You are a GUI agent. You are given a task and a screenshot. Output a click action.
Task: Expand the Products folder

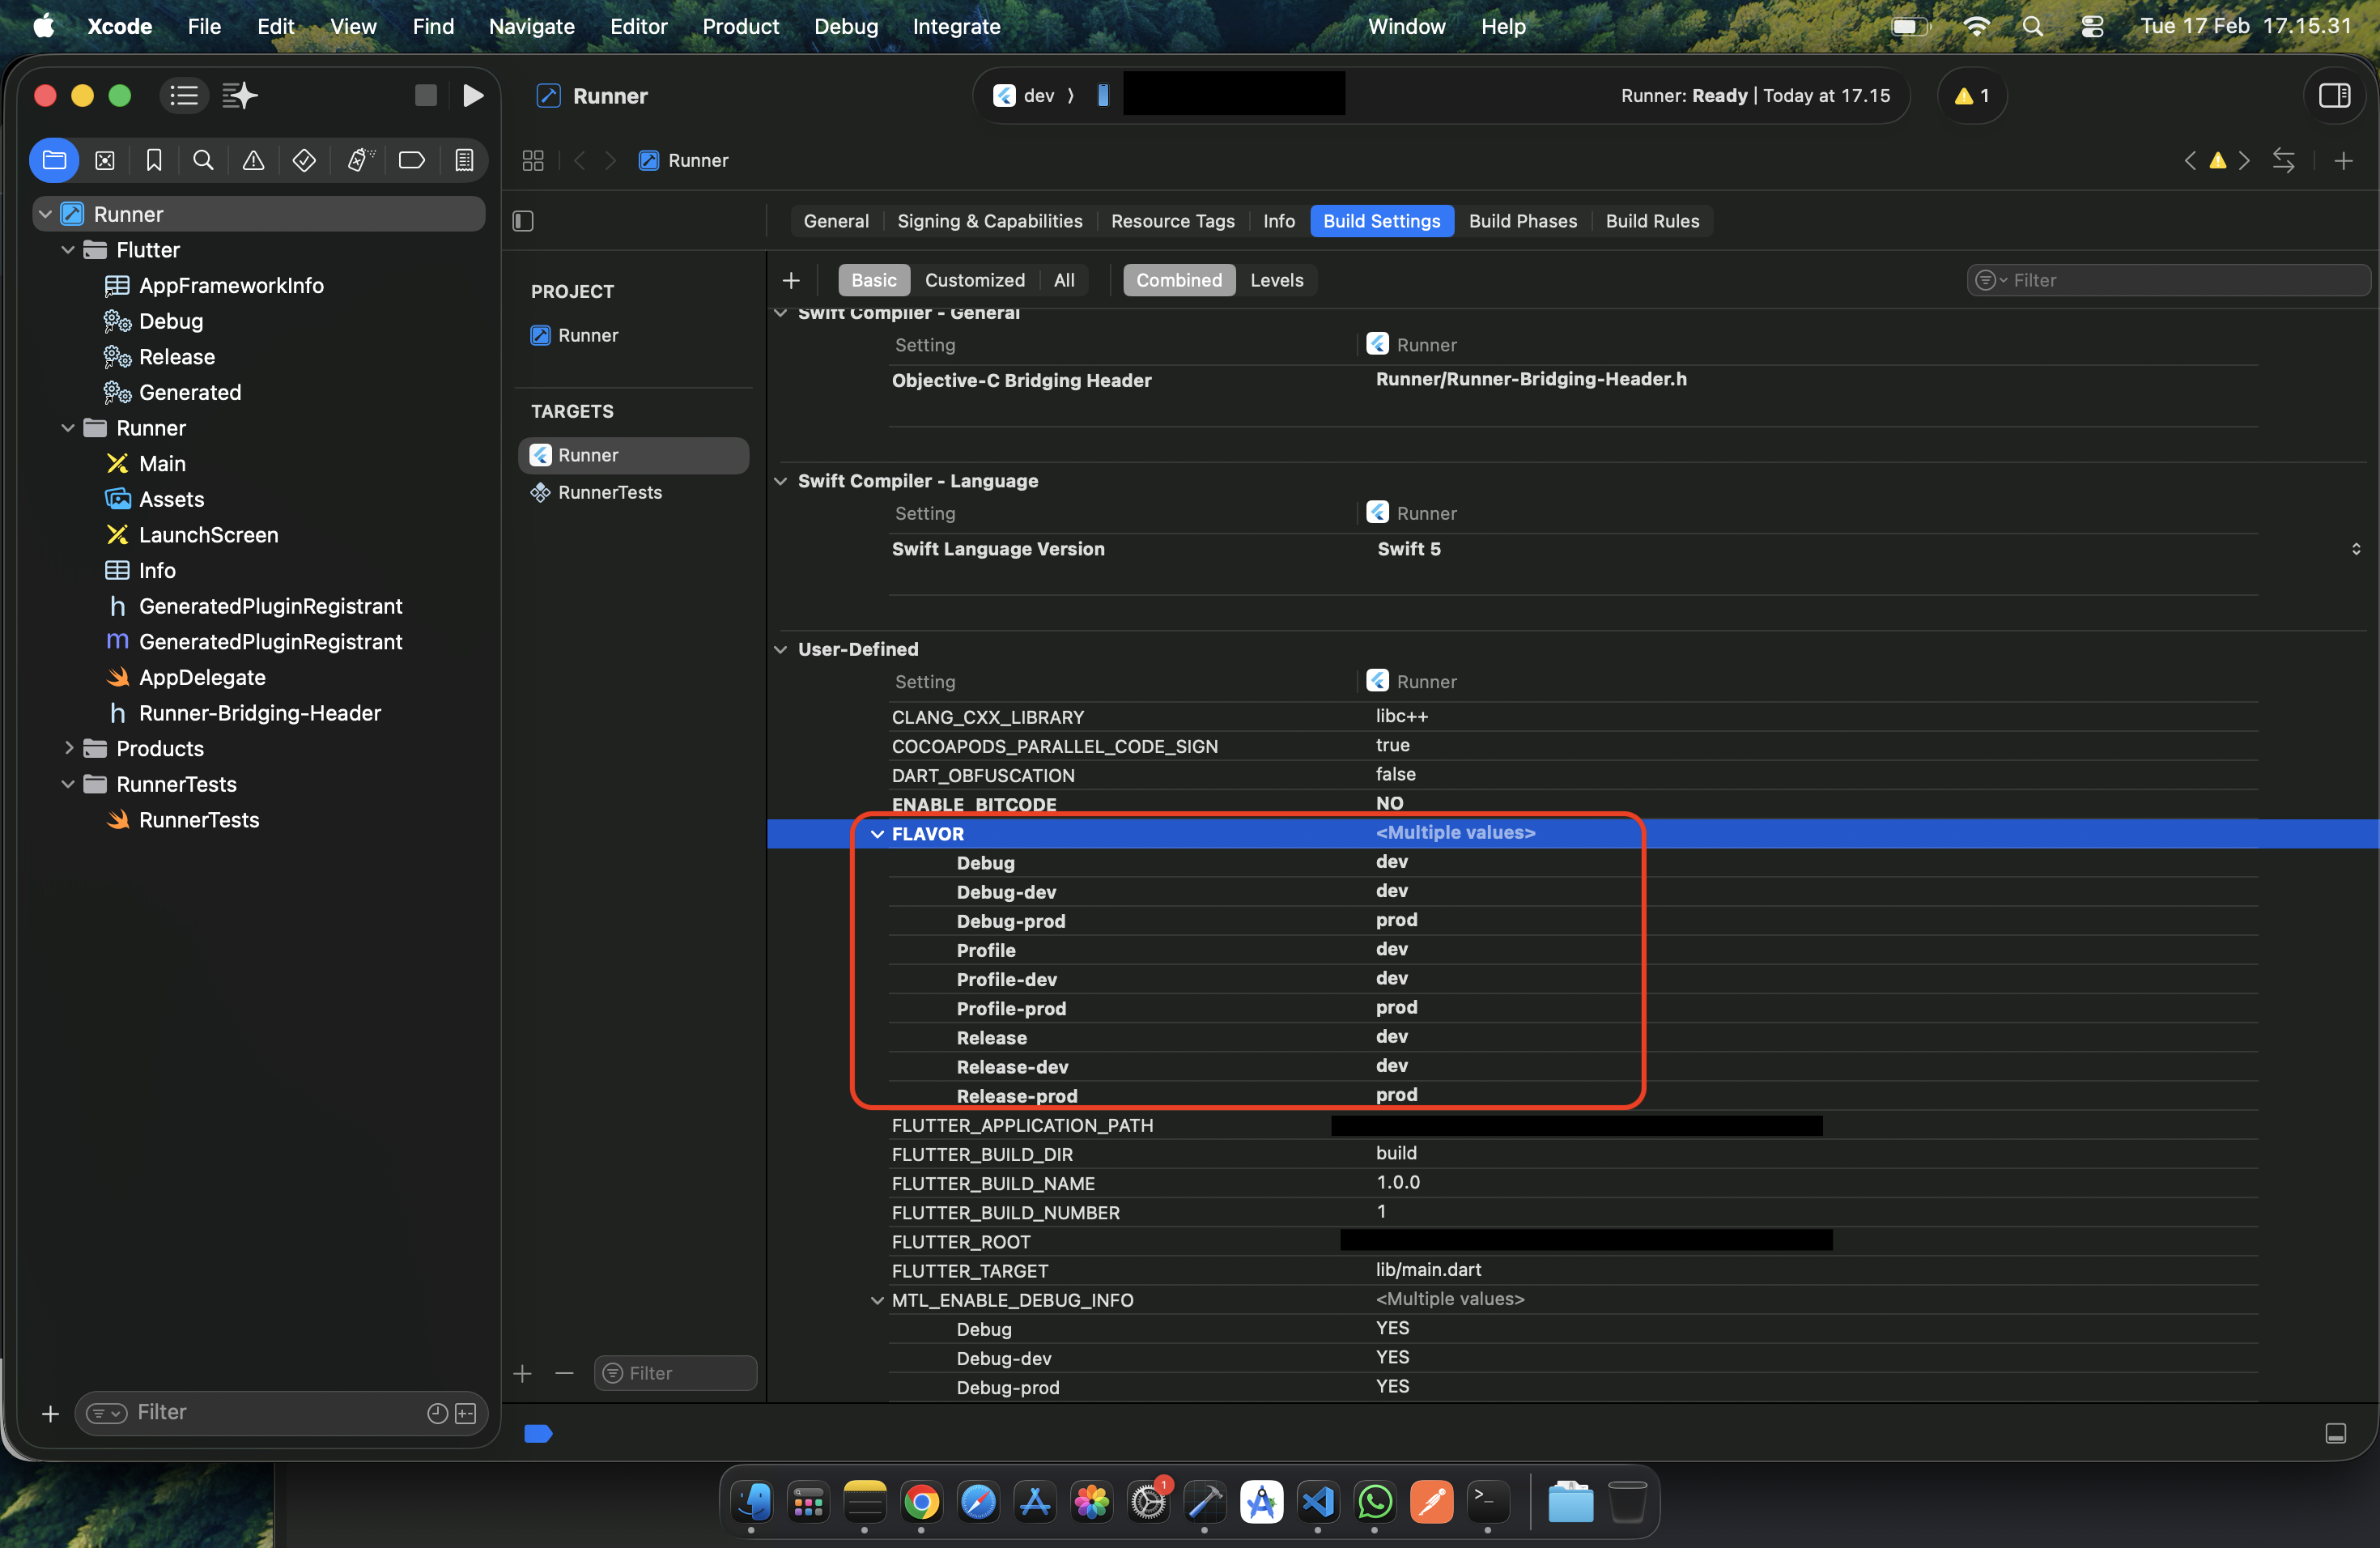coord(69,748)
